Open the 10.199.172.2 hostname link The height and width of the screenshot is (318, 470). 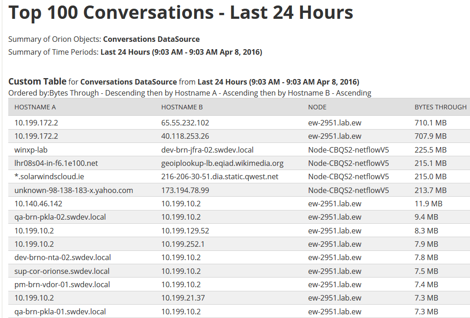point(34,122)
